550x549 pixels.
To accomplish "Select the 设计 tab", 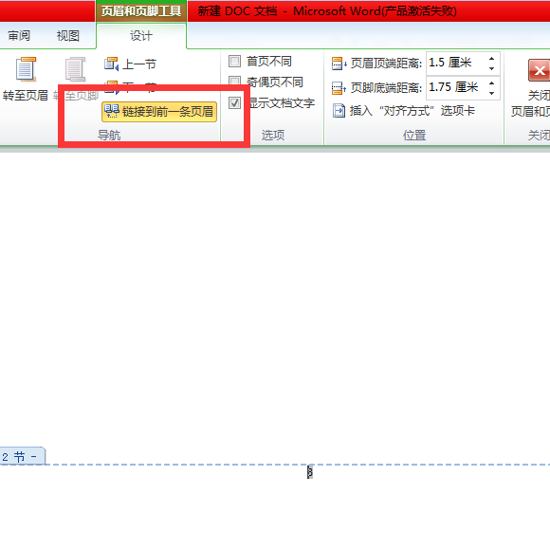I will [x=141, y=35].
